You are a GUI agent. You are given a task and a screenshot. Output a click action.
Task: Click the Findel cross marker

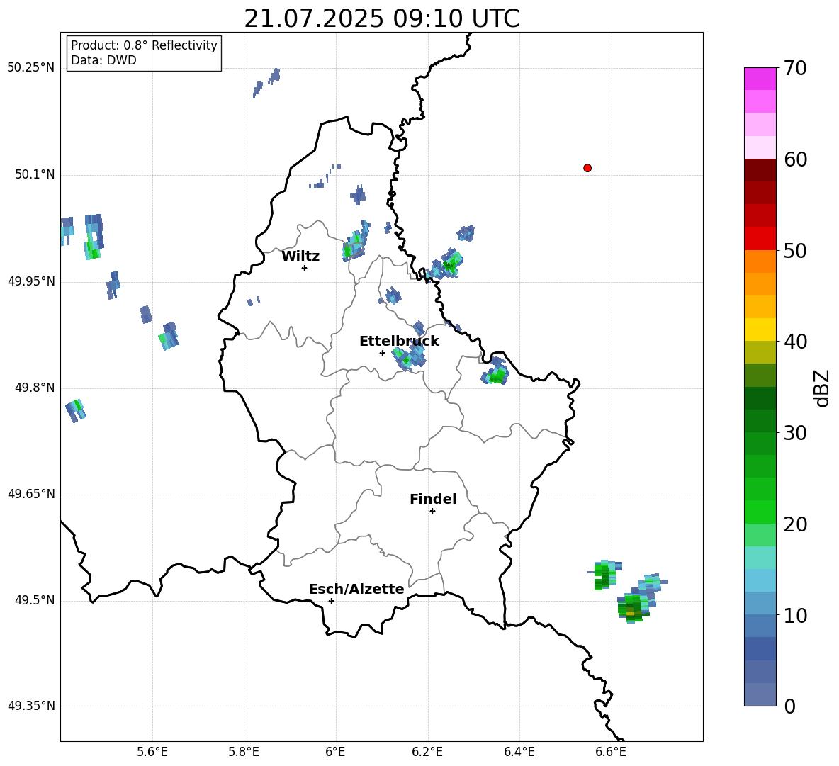point(432,512)
